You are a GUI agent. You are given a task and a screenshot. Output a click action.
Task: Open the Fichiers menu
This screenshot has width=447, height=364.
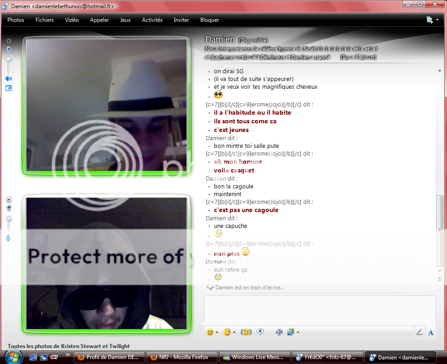pos(45,20)
